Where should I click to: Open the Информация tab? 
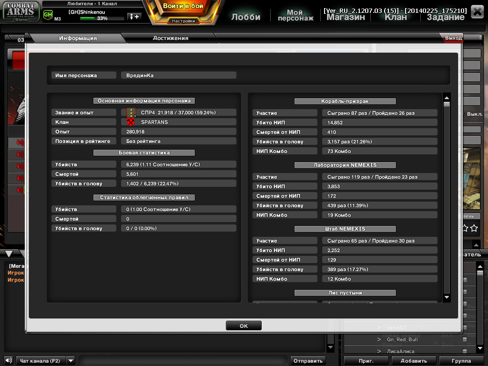click(78, 38)
